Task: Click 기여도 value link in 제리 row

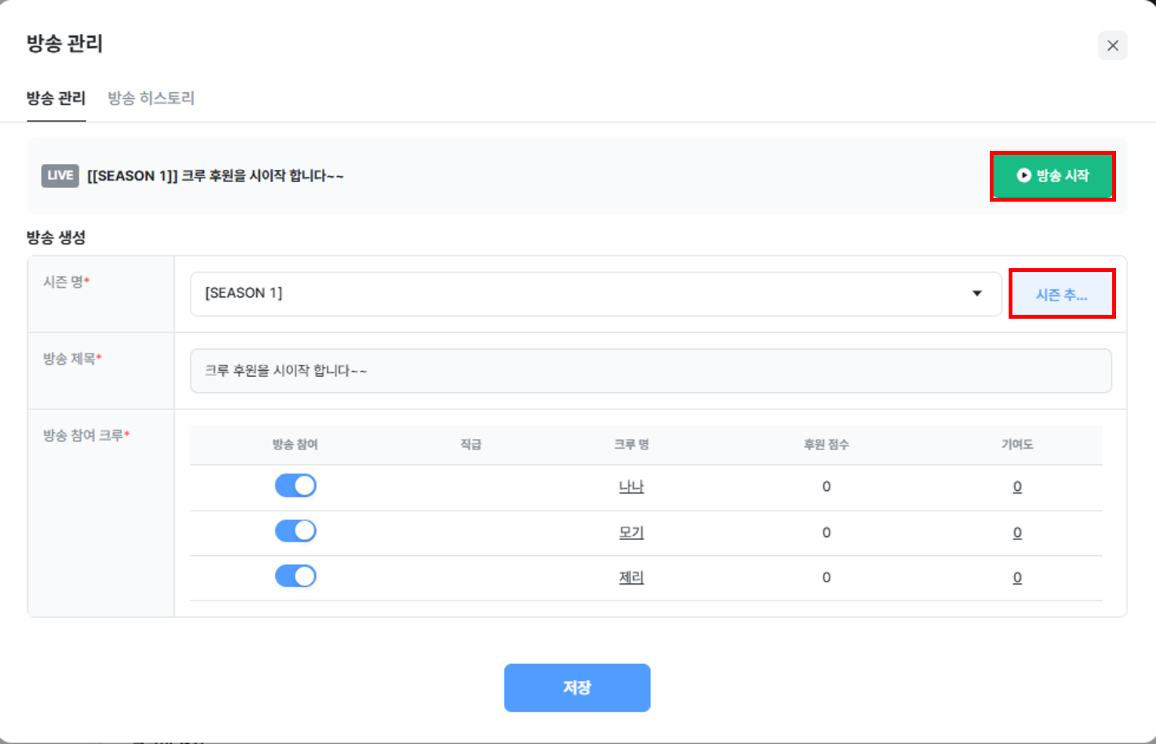Action: [1017, 578]
